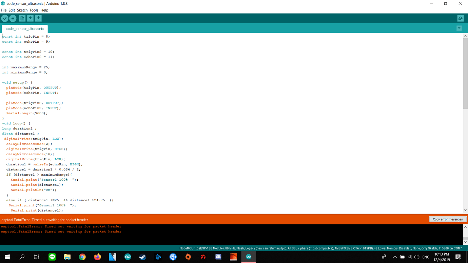Screen dimensions: 468x263
Task: Create a new sketch with the New icon
Action: click(22, 18)
